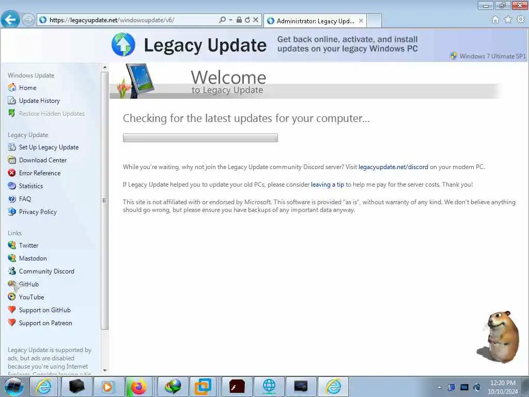Open Privacy Policy link
Image resolution: width=529 pixels, height=397 pixels.
pos(38,211)
